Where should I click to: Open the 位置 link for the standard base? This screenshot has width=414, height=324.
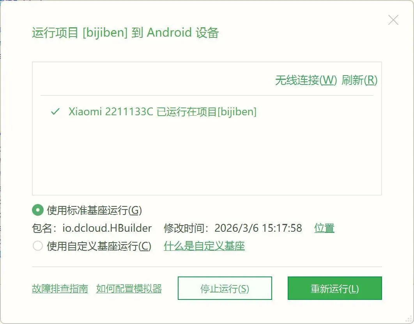[x=324, y=228]
